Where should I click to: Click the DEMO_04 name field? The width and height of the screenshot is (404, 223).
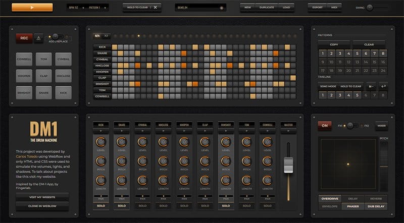(200, 8)
